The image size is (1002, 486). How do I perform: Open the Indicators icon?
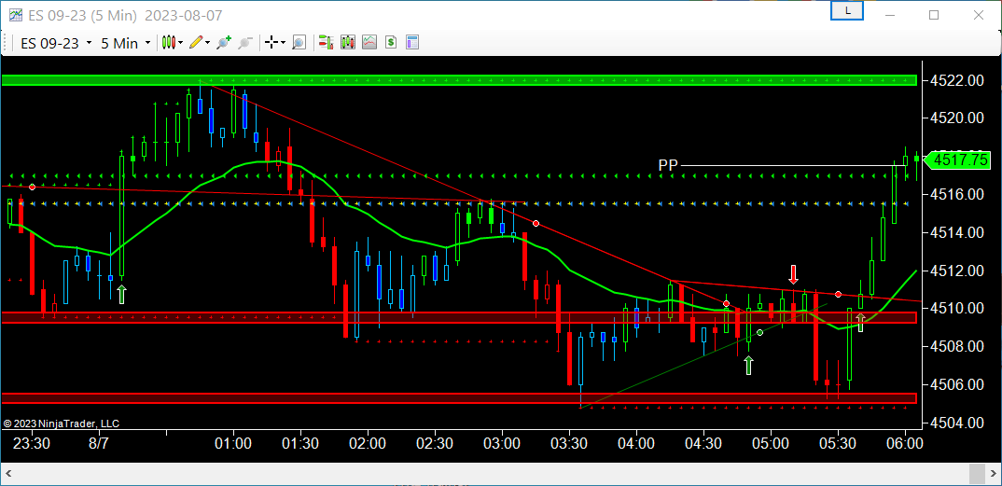click(369, 43)
